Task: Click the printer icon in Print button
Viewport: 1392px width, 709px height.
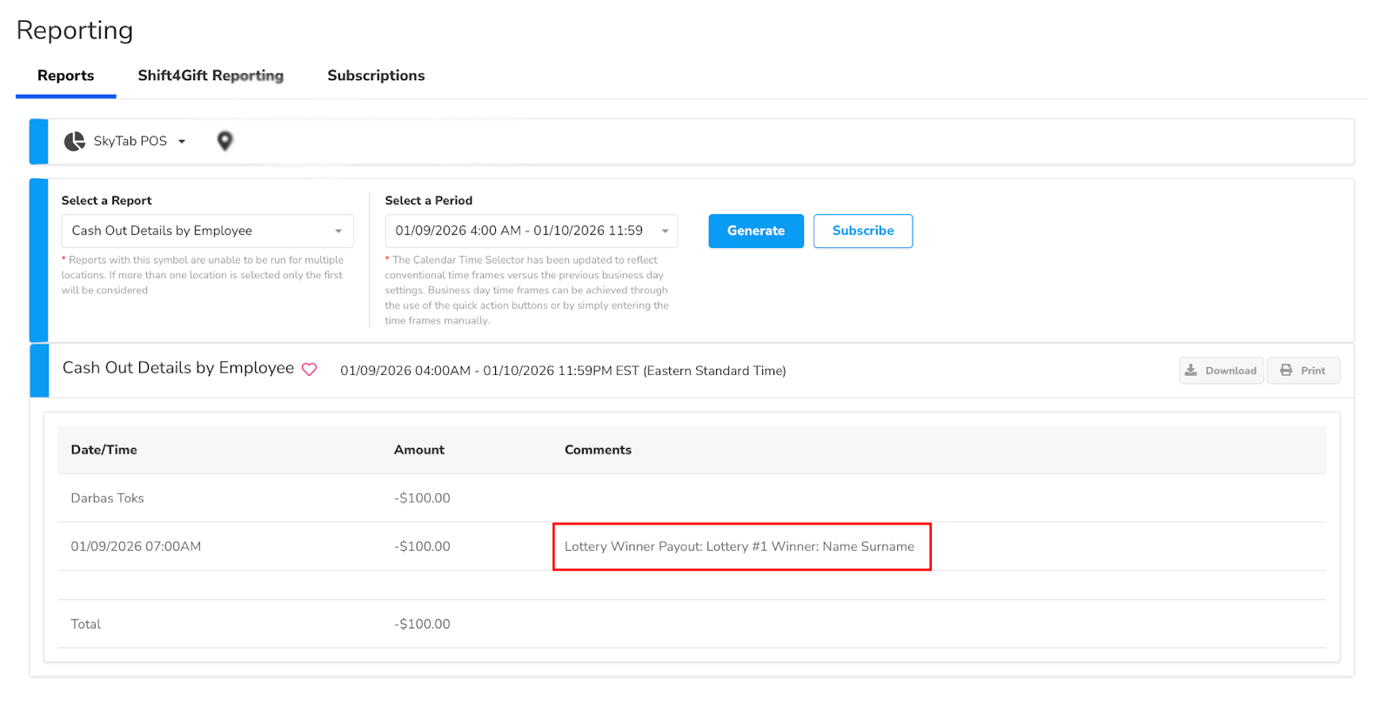Action: point(1286,371)
